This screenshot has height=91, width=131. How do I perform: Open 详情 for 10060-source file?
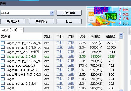pyautogui.click(x=71, y=47)
